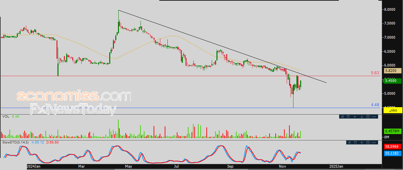
Task: Click the Sep date axis label
Action: (231, 166)
